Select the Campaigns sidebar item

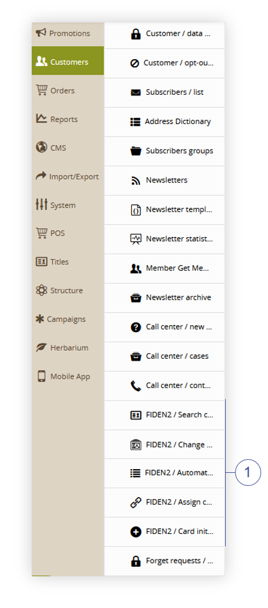(68, 319)
